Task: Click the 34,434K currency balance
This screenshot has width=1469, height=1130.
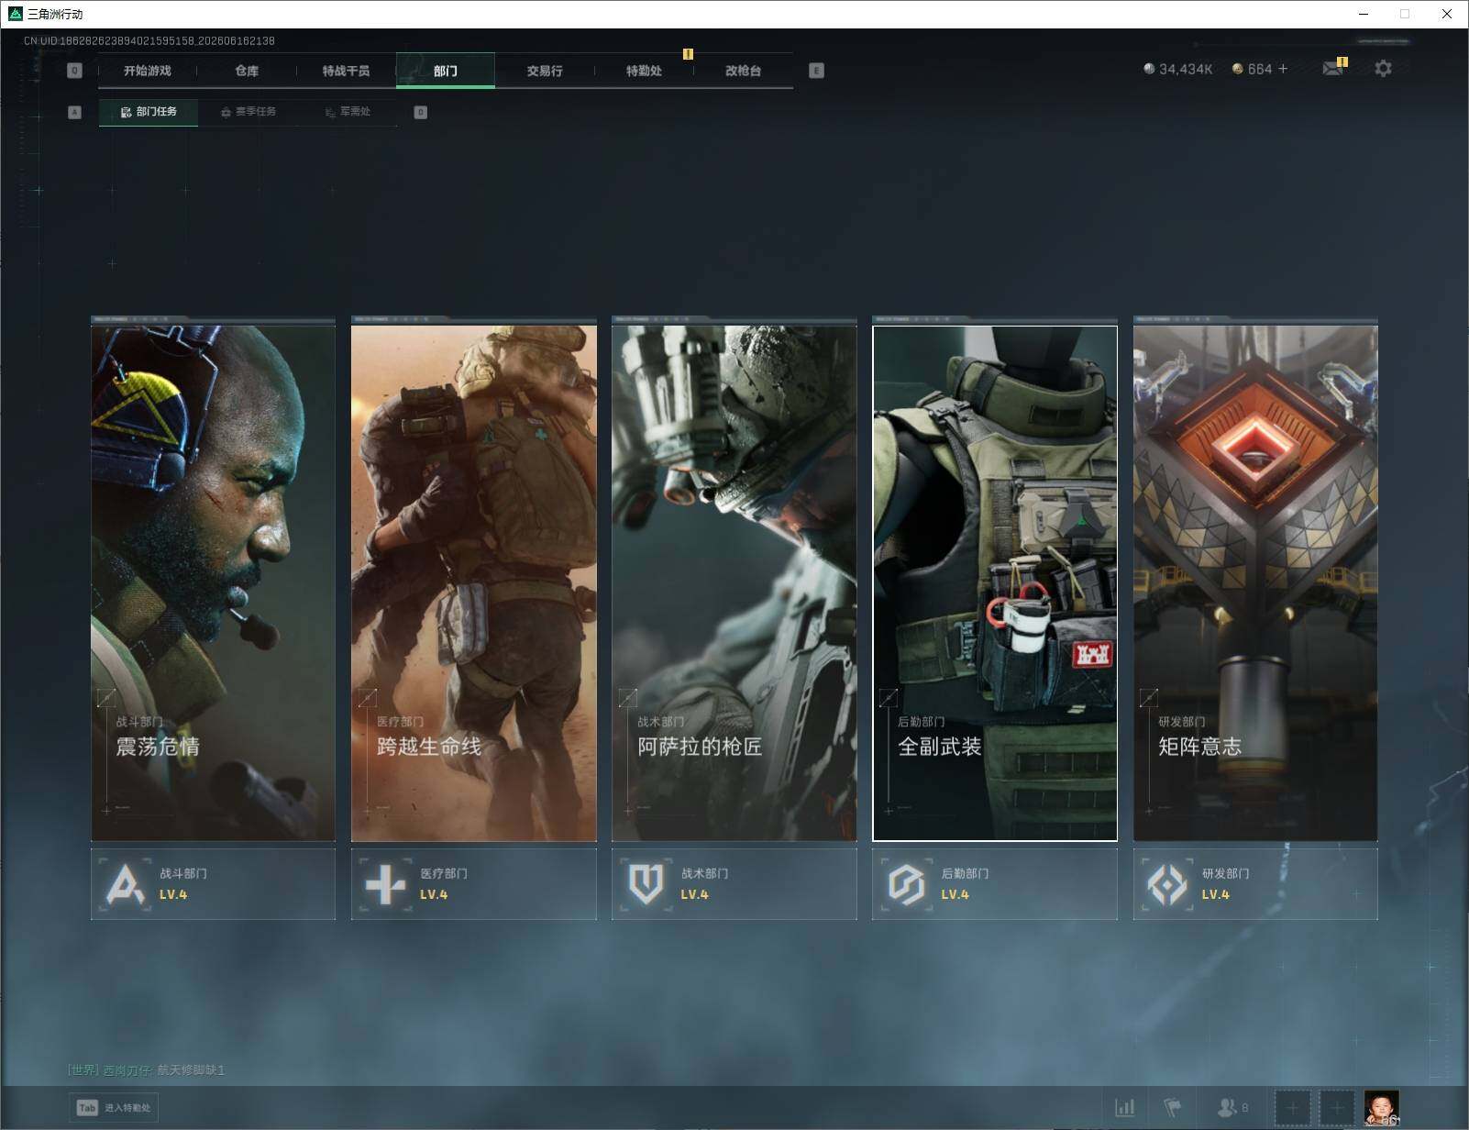Action: pyautogui.click(x=1186, y=69)
